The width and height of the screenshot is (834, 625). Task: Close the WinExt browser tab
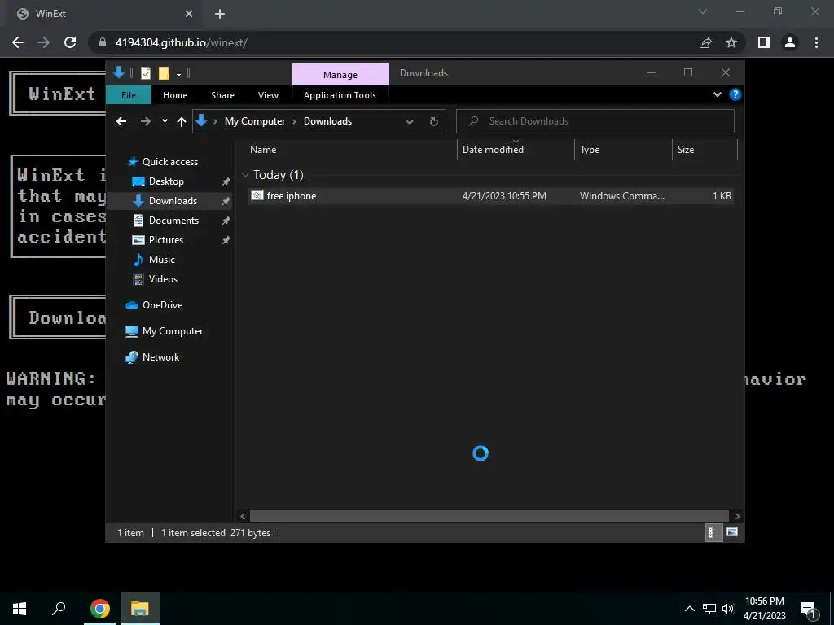click(x=189, y=14)
